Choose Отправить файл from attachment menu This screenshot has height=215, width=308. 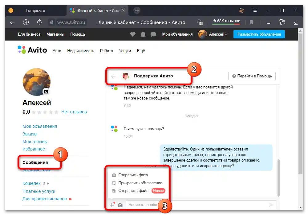(130, 191)
